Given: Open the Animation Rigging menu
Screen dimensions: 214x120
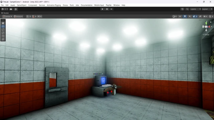Looking at the screenshot, I should point(54,5).
